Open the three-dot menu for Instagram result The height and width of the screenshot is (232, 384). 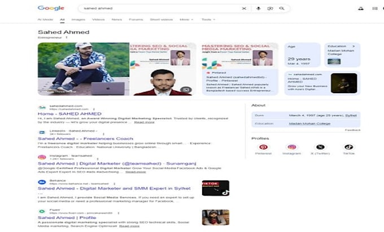(x=98, y=159)
